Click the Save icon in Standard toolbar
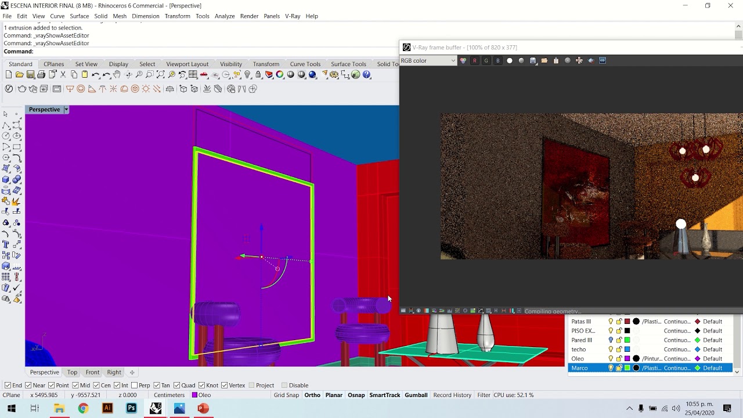The width and height of the screenshot is (743, 418). click(x=30, y=74)
